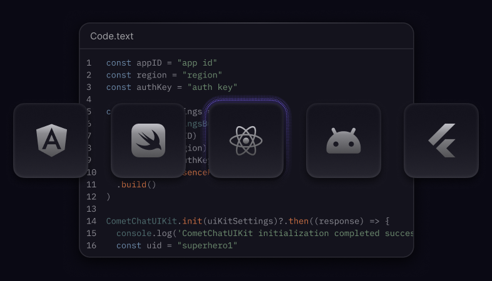Click line number 13 in gutter
This screenshot has height=281, width=492.
point(91,209)
